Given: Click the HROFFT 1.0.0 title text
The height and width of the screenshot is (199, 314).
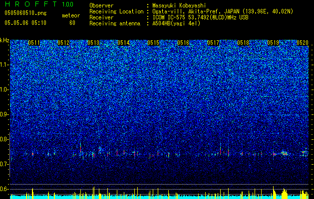Looking at the screenshot, I should [39, 4].
